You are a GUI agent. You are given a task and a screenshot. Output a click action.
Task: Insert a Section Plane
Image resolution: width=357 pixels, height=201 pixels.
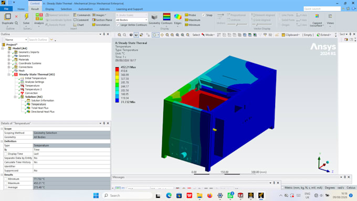(102, 20)
